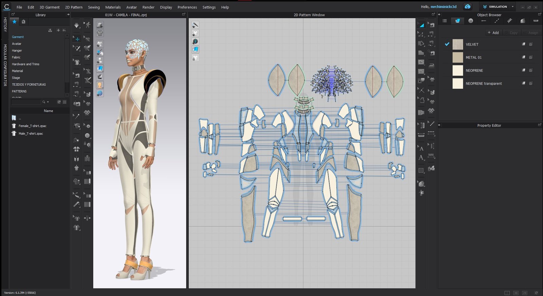Screen dimensions: 543x296
Task: Open the Sewing menu
Action: tap(94, 7)
